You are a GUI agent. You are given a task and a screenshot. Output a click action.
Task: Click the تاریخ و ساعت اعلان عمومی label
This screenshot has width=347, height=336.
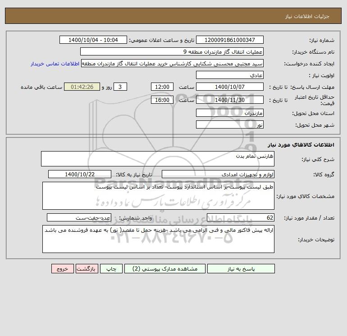click(x=161, y=40)
